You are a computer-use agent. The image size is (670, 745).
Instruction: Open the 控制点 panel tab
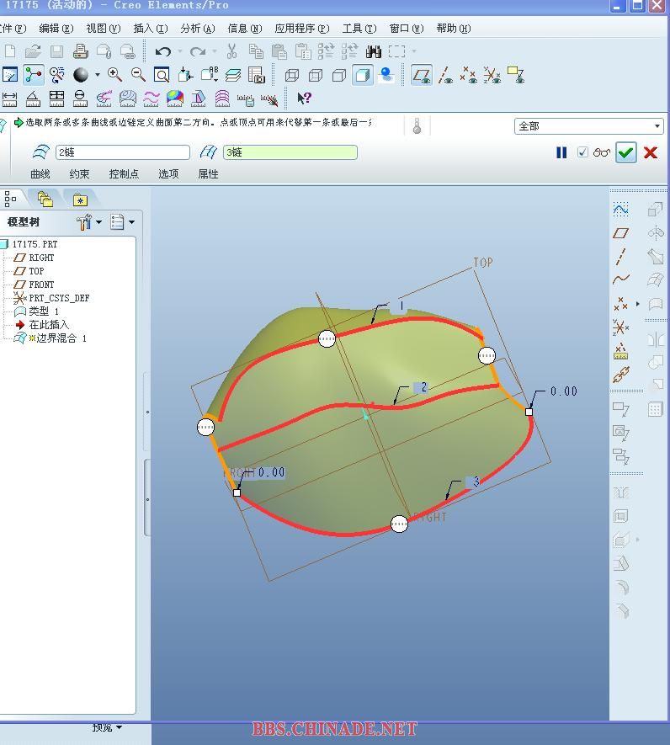click(x=124, y=174)
